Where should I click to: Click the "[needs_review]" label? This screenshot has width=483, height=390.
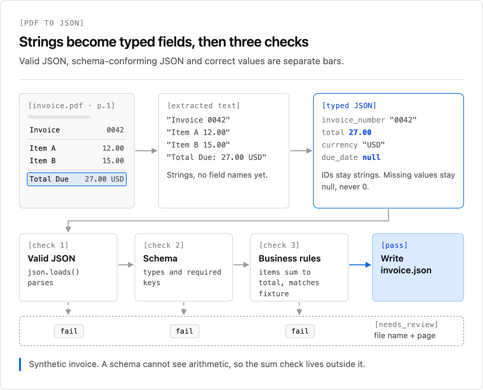pyautogui.click(x=407, y=324)
